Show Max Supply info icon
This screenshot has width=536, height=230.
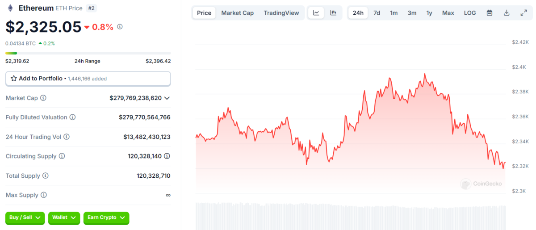pyautogui.click(x=43, y=195)
